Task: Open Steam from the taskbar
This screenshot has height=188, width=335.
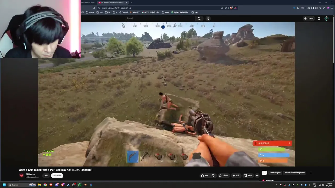Action: (x=68, y=185)
